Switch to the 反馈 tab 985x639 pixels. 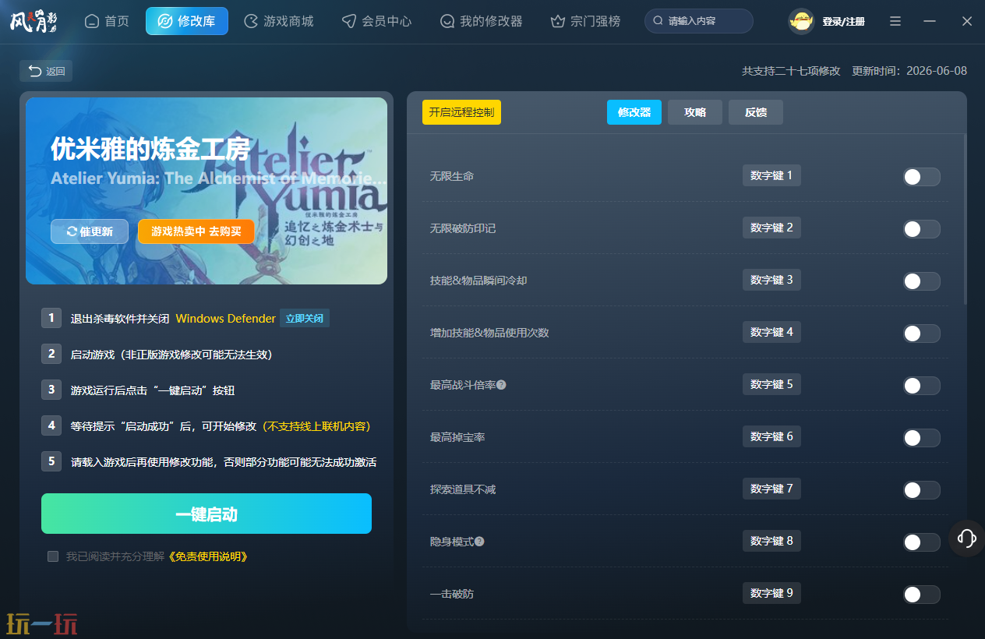coord(756,112)
